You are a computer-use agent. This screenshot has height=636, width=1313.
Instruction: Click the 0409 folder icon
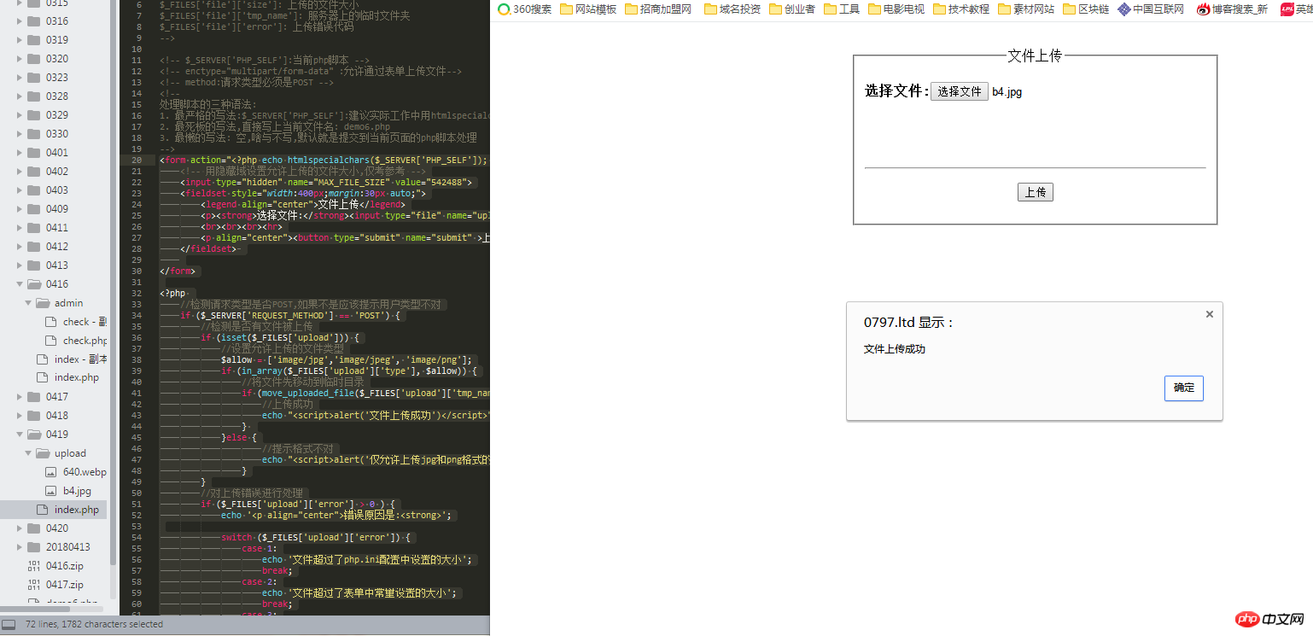[34, 209]
